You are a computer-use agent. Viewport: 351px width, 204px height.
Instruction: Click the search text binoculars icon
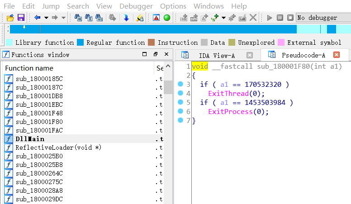tap(88, 18)
